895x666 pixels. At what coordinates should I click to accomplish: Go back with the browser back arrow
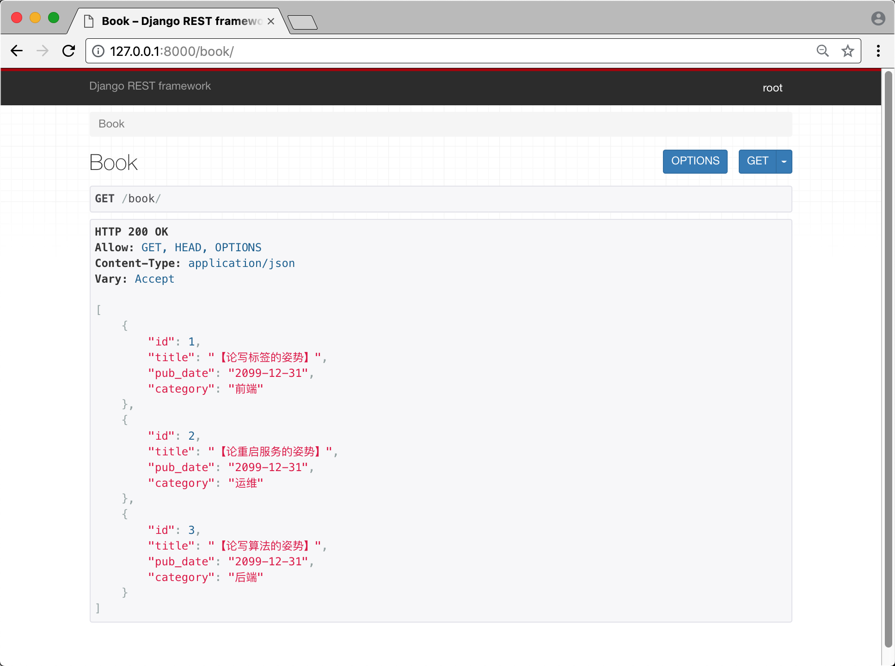click(17, 51)
